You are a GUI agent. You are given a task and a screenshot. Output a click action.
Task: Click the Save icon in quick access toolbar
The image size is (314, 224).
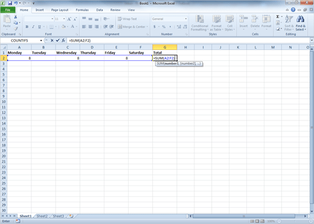click(10, 3)
